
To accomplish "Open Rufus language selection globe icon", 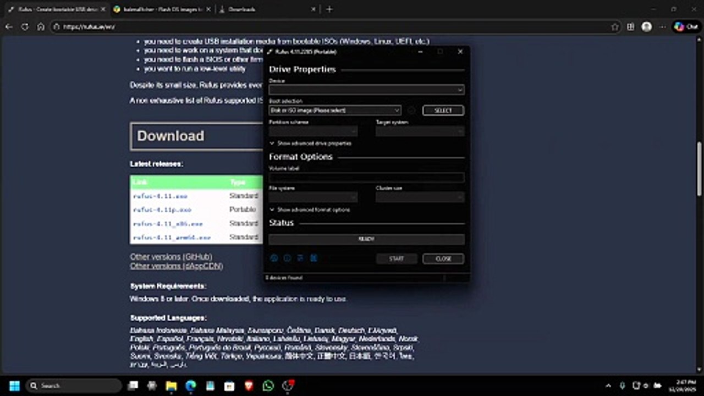I will coord(274,258).
